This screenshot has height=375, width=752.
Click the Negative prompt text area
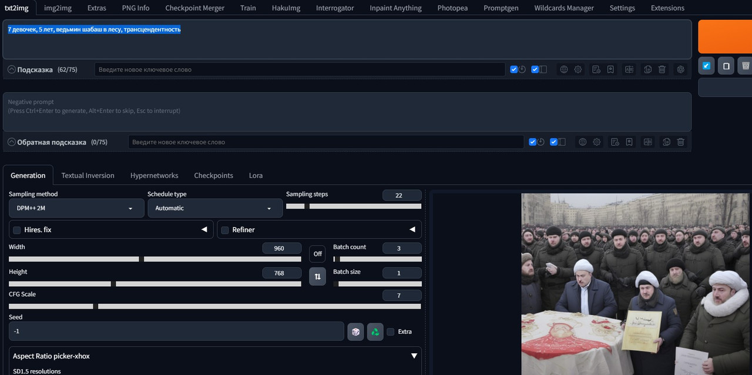pos(347,112)
